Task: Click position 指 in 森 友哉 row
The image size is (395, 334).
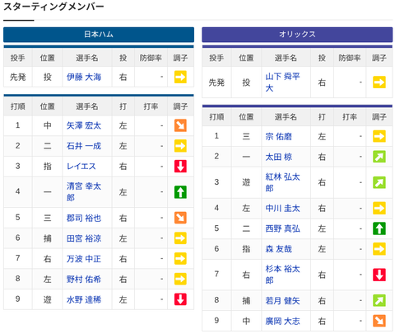Action: click(x=246, y=249)
